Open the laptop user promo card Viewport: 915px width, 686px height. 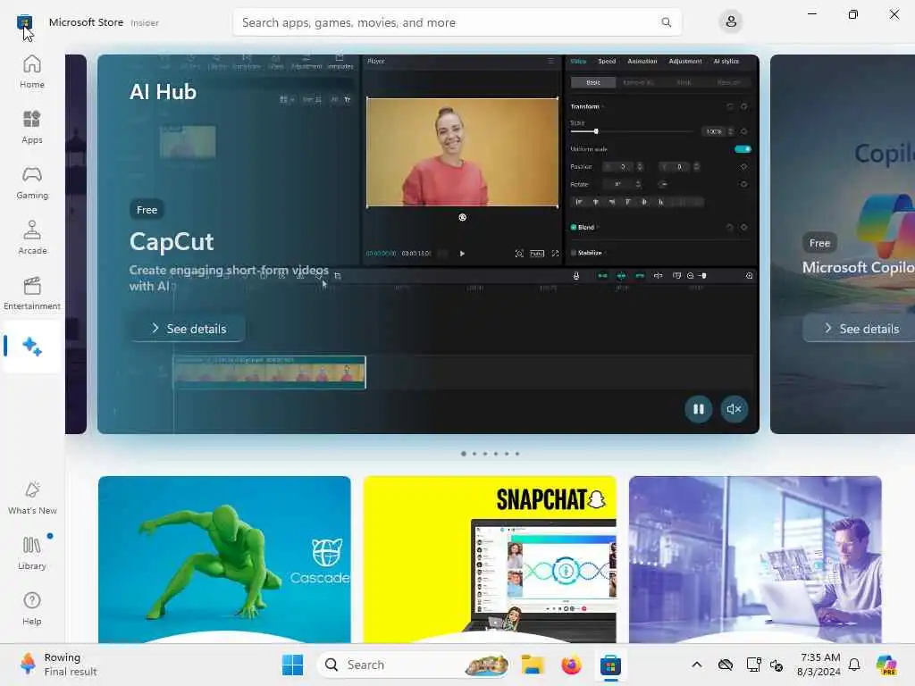coord(755,559)
